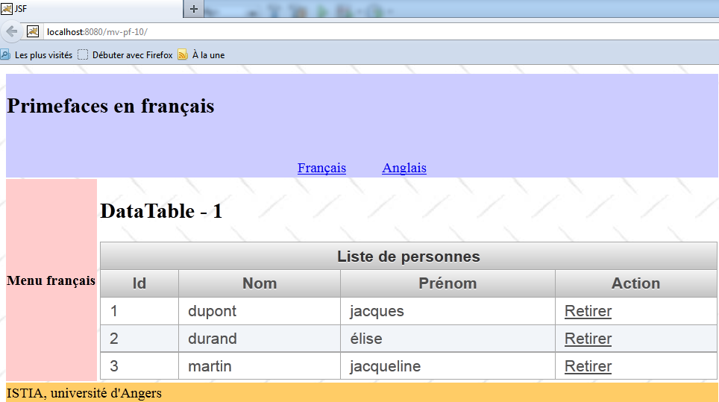Click the Id column header
This screenshot has height=402, width=719.
pyautogui.click(x=139, y=283)
